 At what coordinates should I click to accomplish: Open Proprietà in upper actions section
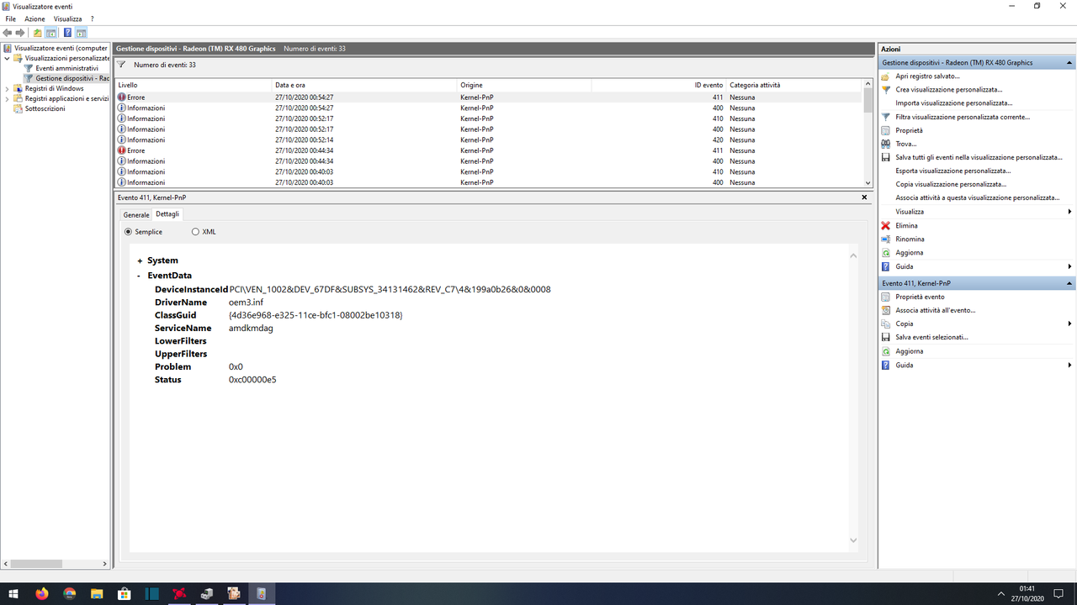click(909, 130)
